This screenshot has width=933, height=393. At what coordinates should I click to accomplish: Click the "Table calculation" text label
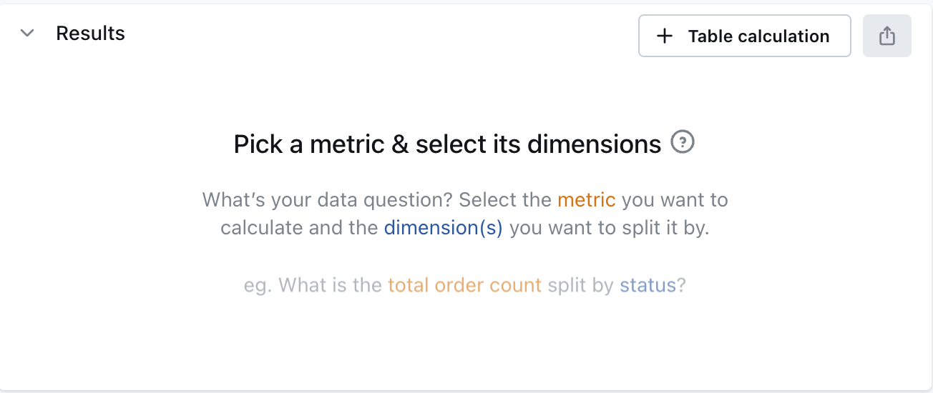pyautogui.click(x=758, y=36)
